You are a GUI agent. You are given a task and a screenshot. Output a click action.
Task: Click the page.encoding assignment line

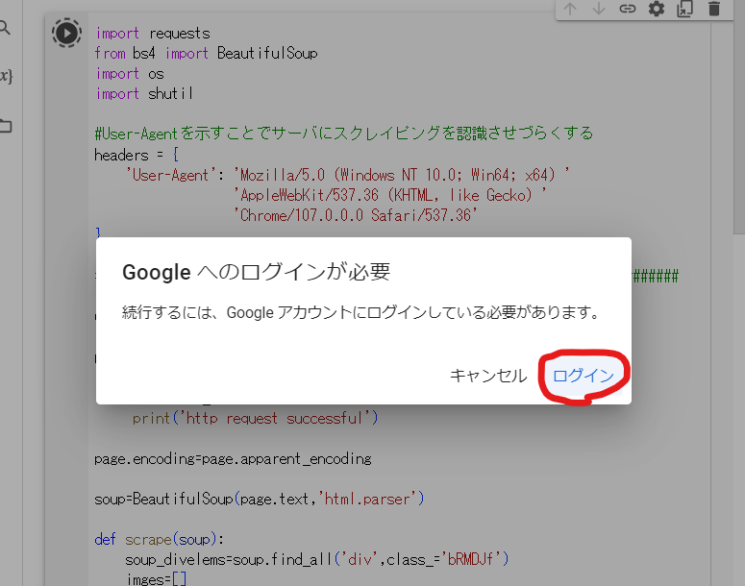coord(232,458)
